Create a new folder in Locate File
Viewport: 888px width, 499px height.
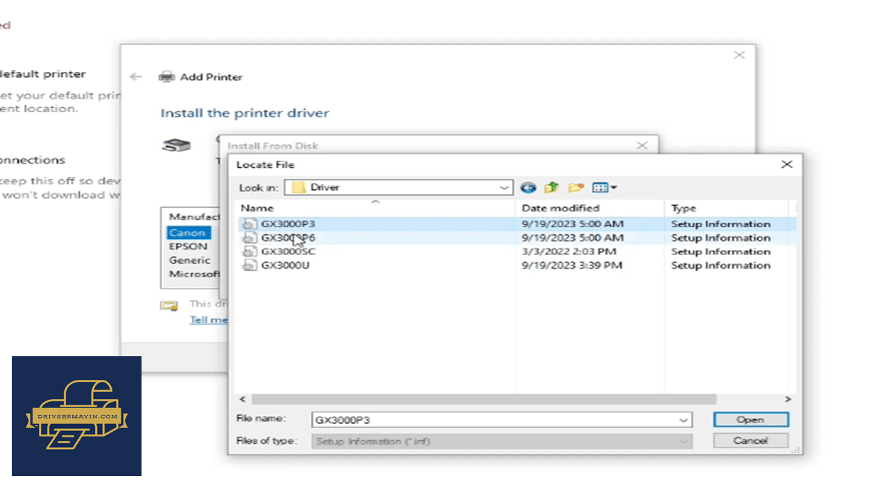[x=575, y=187]
